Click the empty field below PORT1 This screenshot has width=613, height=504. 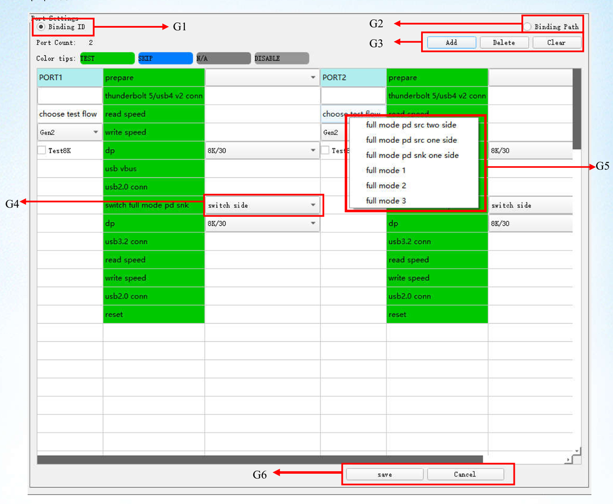70,96
